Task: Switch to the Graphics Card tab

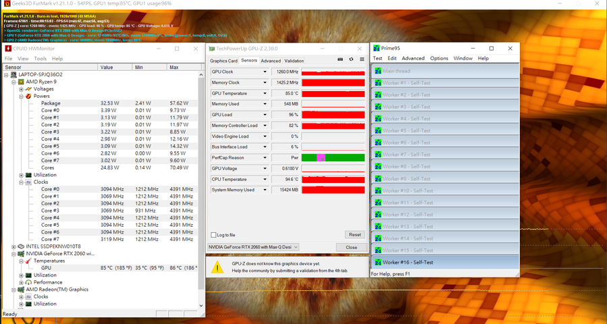Action: pos(223,61)
